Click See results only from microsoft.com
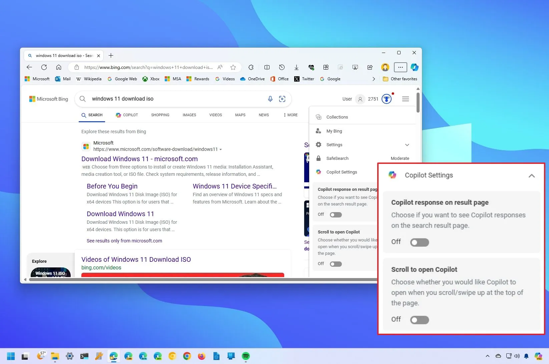Image resolution: width=549 pixels, height=364 pixels. [124, 241]
